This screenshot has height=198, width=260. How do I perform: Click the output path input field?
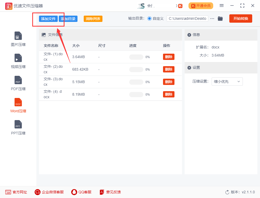pos(187,18)
